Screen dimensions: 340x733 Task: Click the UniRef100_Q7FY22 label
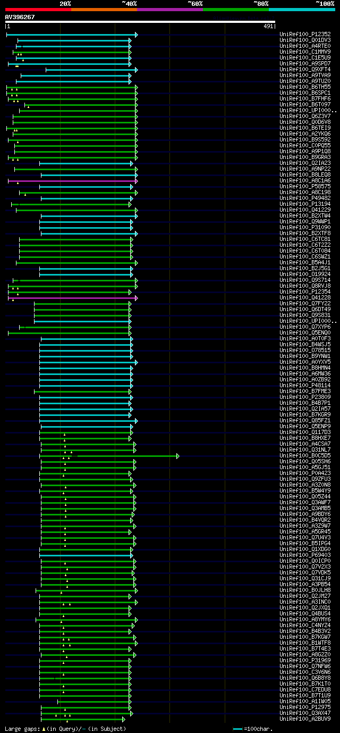click(305, 304)
